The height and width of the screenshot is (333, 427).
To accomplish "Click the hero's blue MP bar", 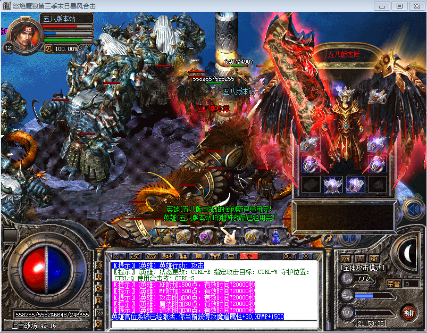I will (68, 34).
